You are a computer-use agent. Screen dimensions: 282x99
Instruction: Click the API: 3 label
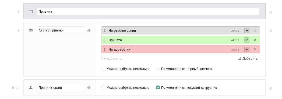click(235, 49)
